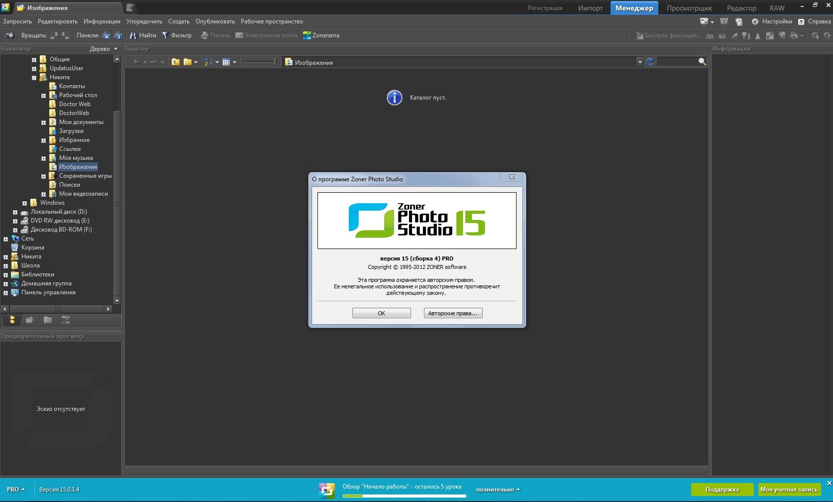Click the Zonerama navigator tab icon
Screen dimensions: 833x502
(x=65, y=320)
